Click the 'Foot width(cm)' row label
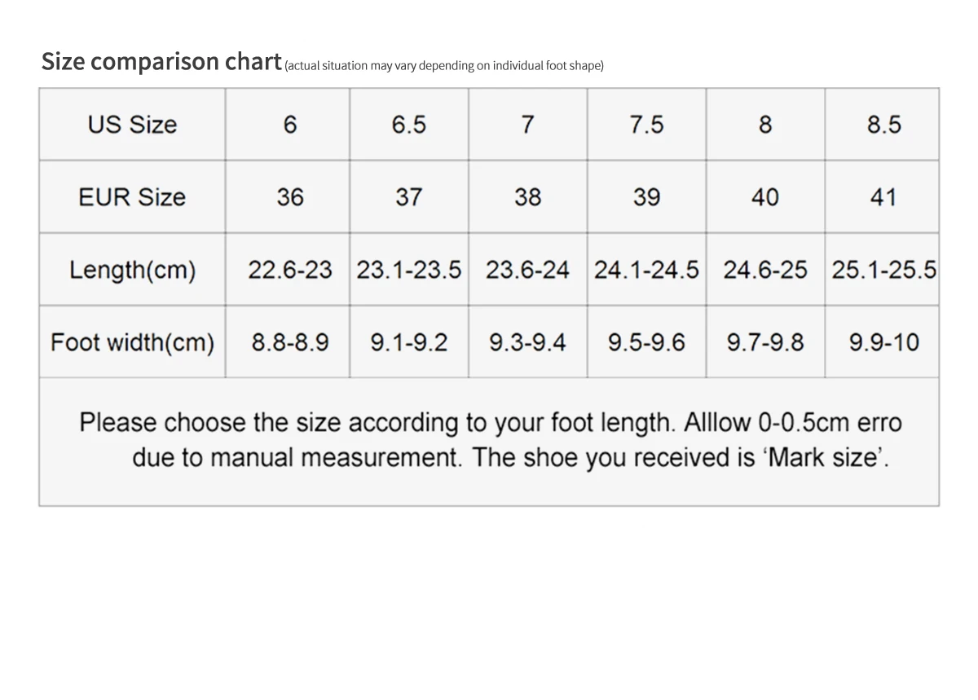This screenshot has height=700, width=978. click(132, 341)
